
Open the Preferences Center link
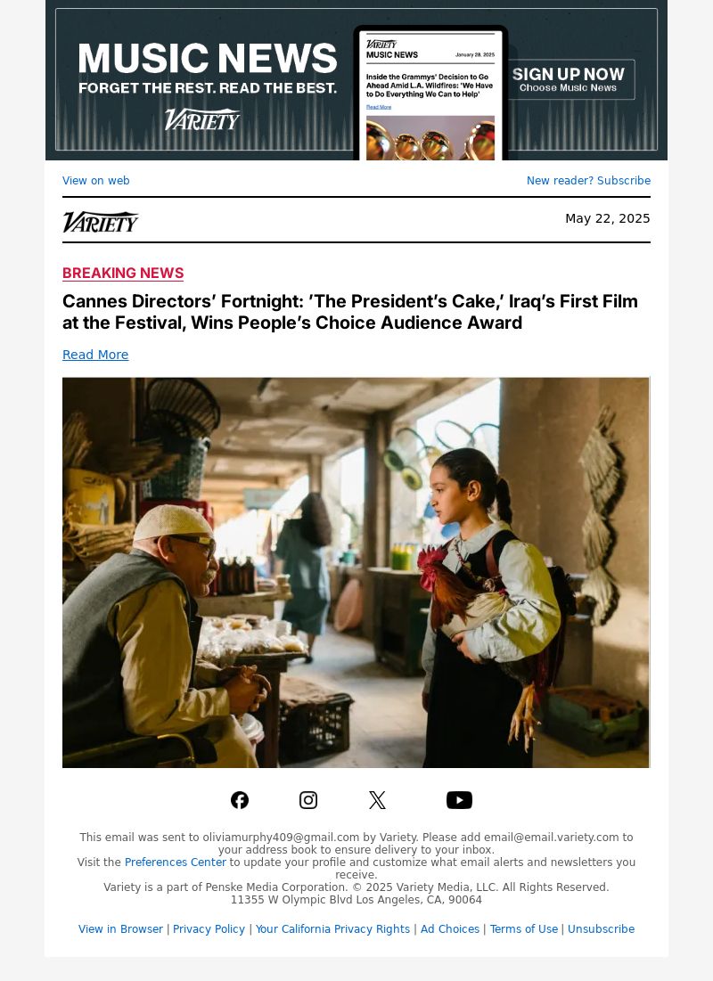[x=176, y=862]
